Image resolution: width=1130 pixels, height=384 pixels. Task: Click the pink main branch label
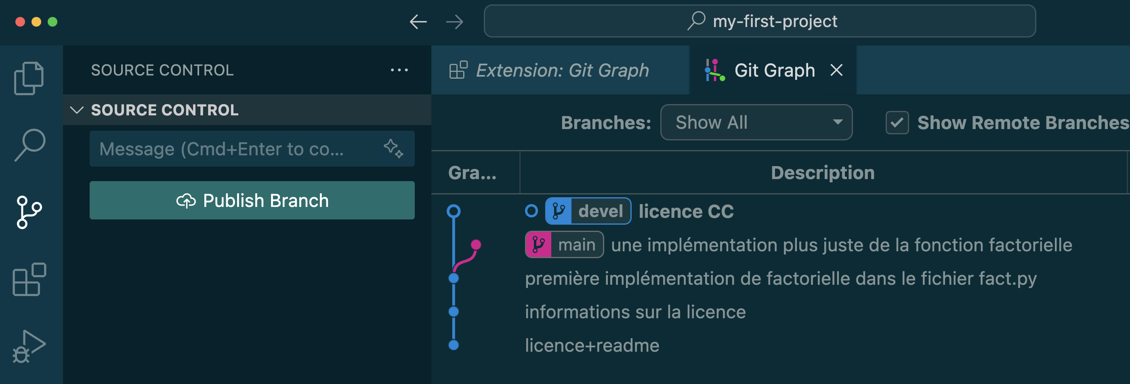[564, 244]
